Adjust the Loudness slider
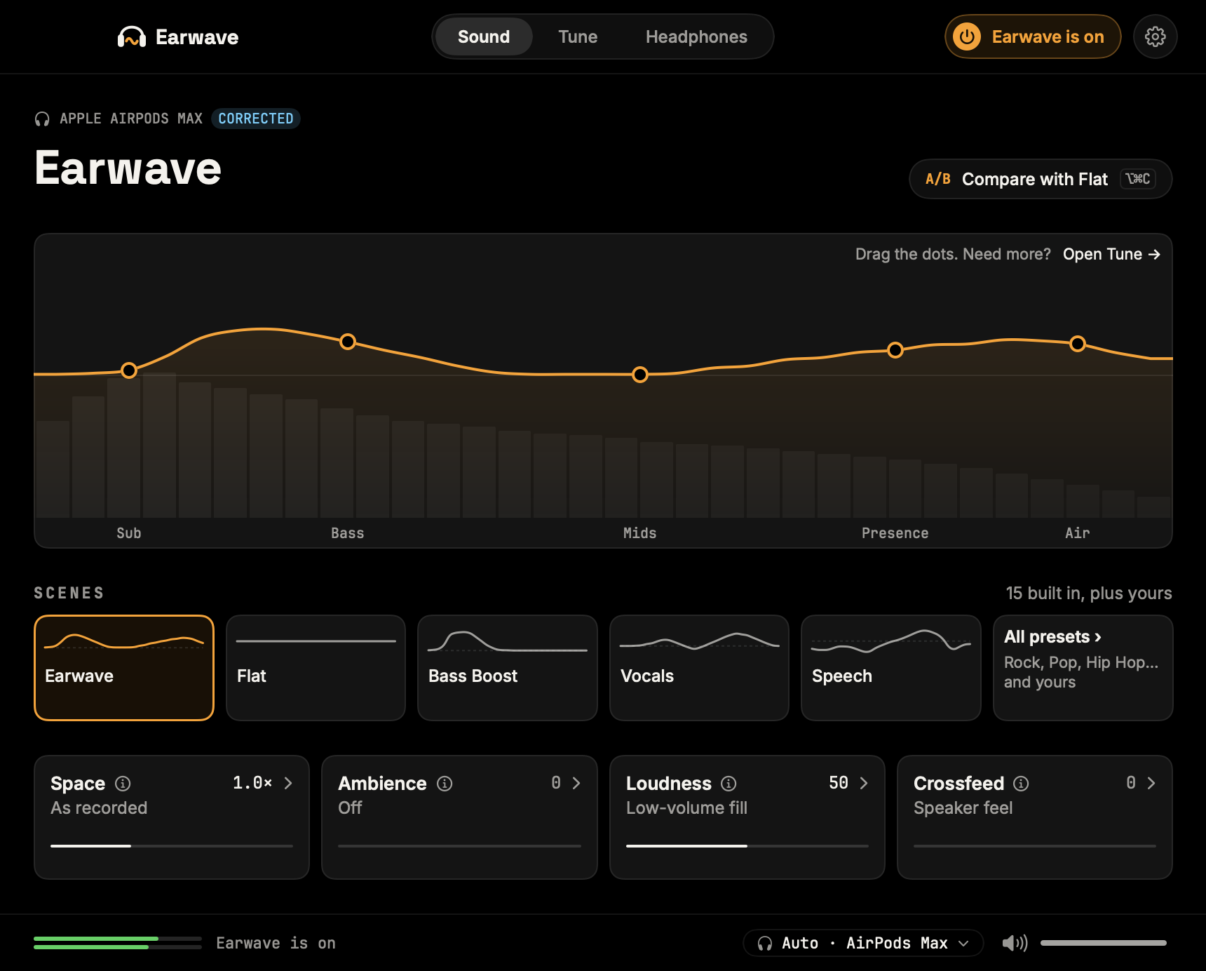Viewport: 1206px width, 971px height. coord(747,846)
